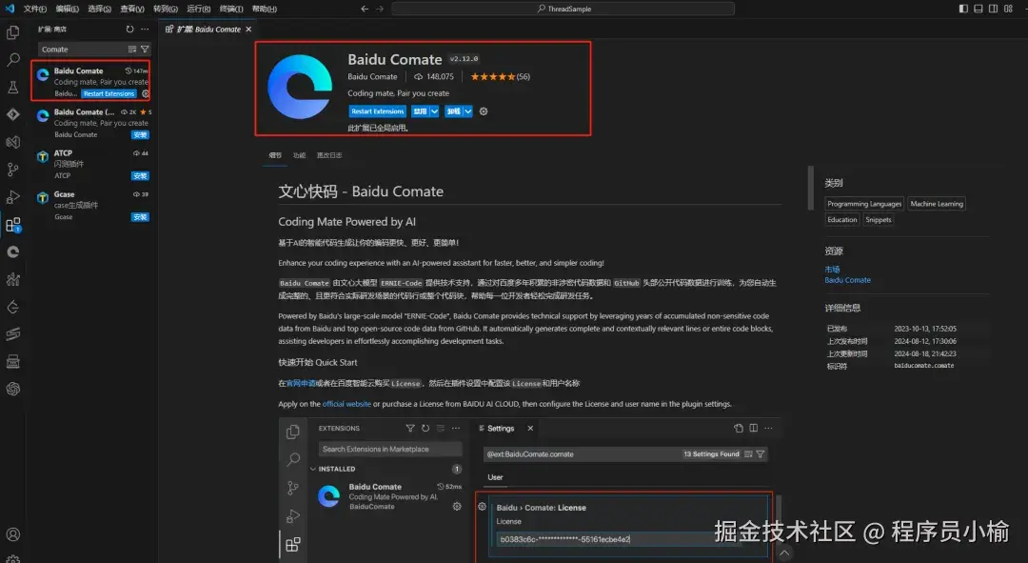Refresh the extensions list

129,29
